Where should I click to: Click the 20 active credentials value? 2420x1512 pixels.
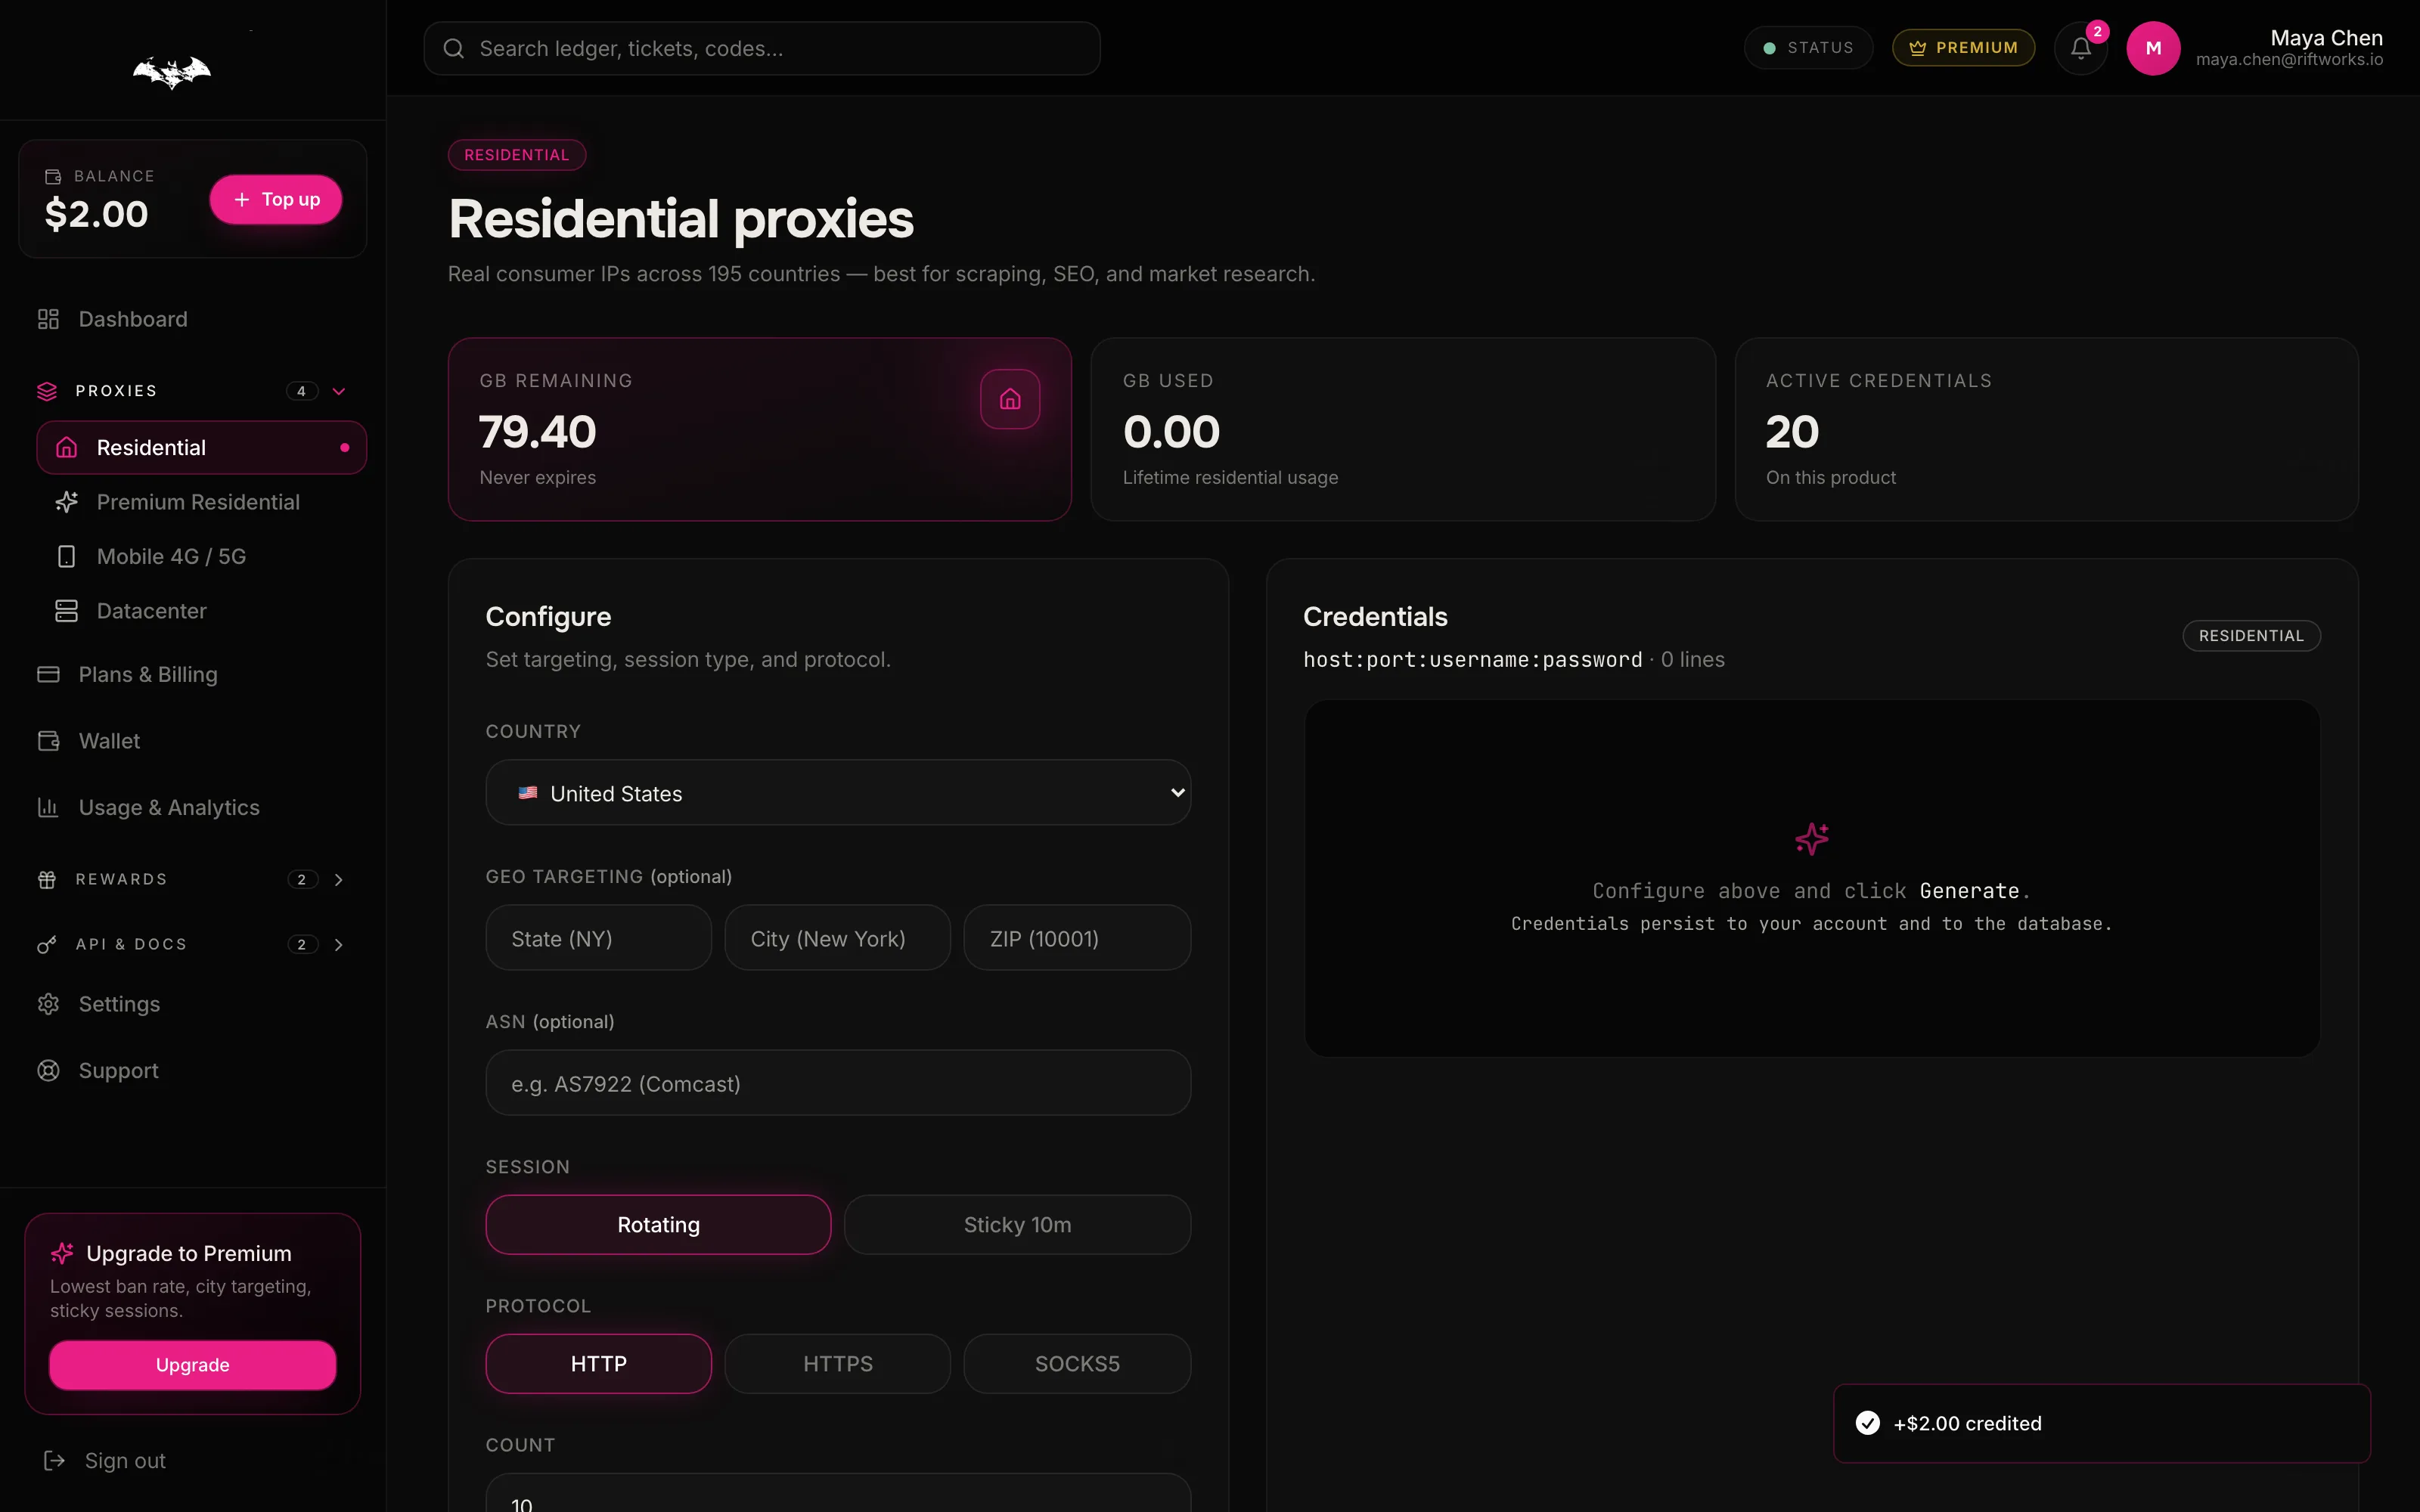(1792, 432)
